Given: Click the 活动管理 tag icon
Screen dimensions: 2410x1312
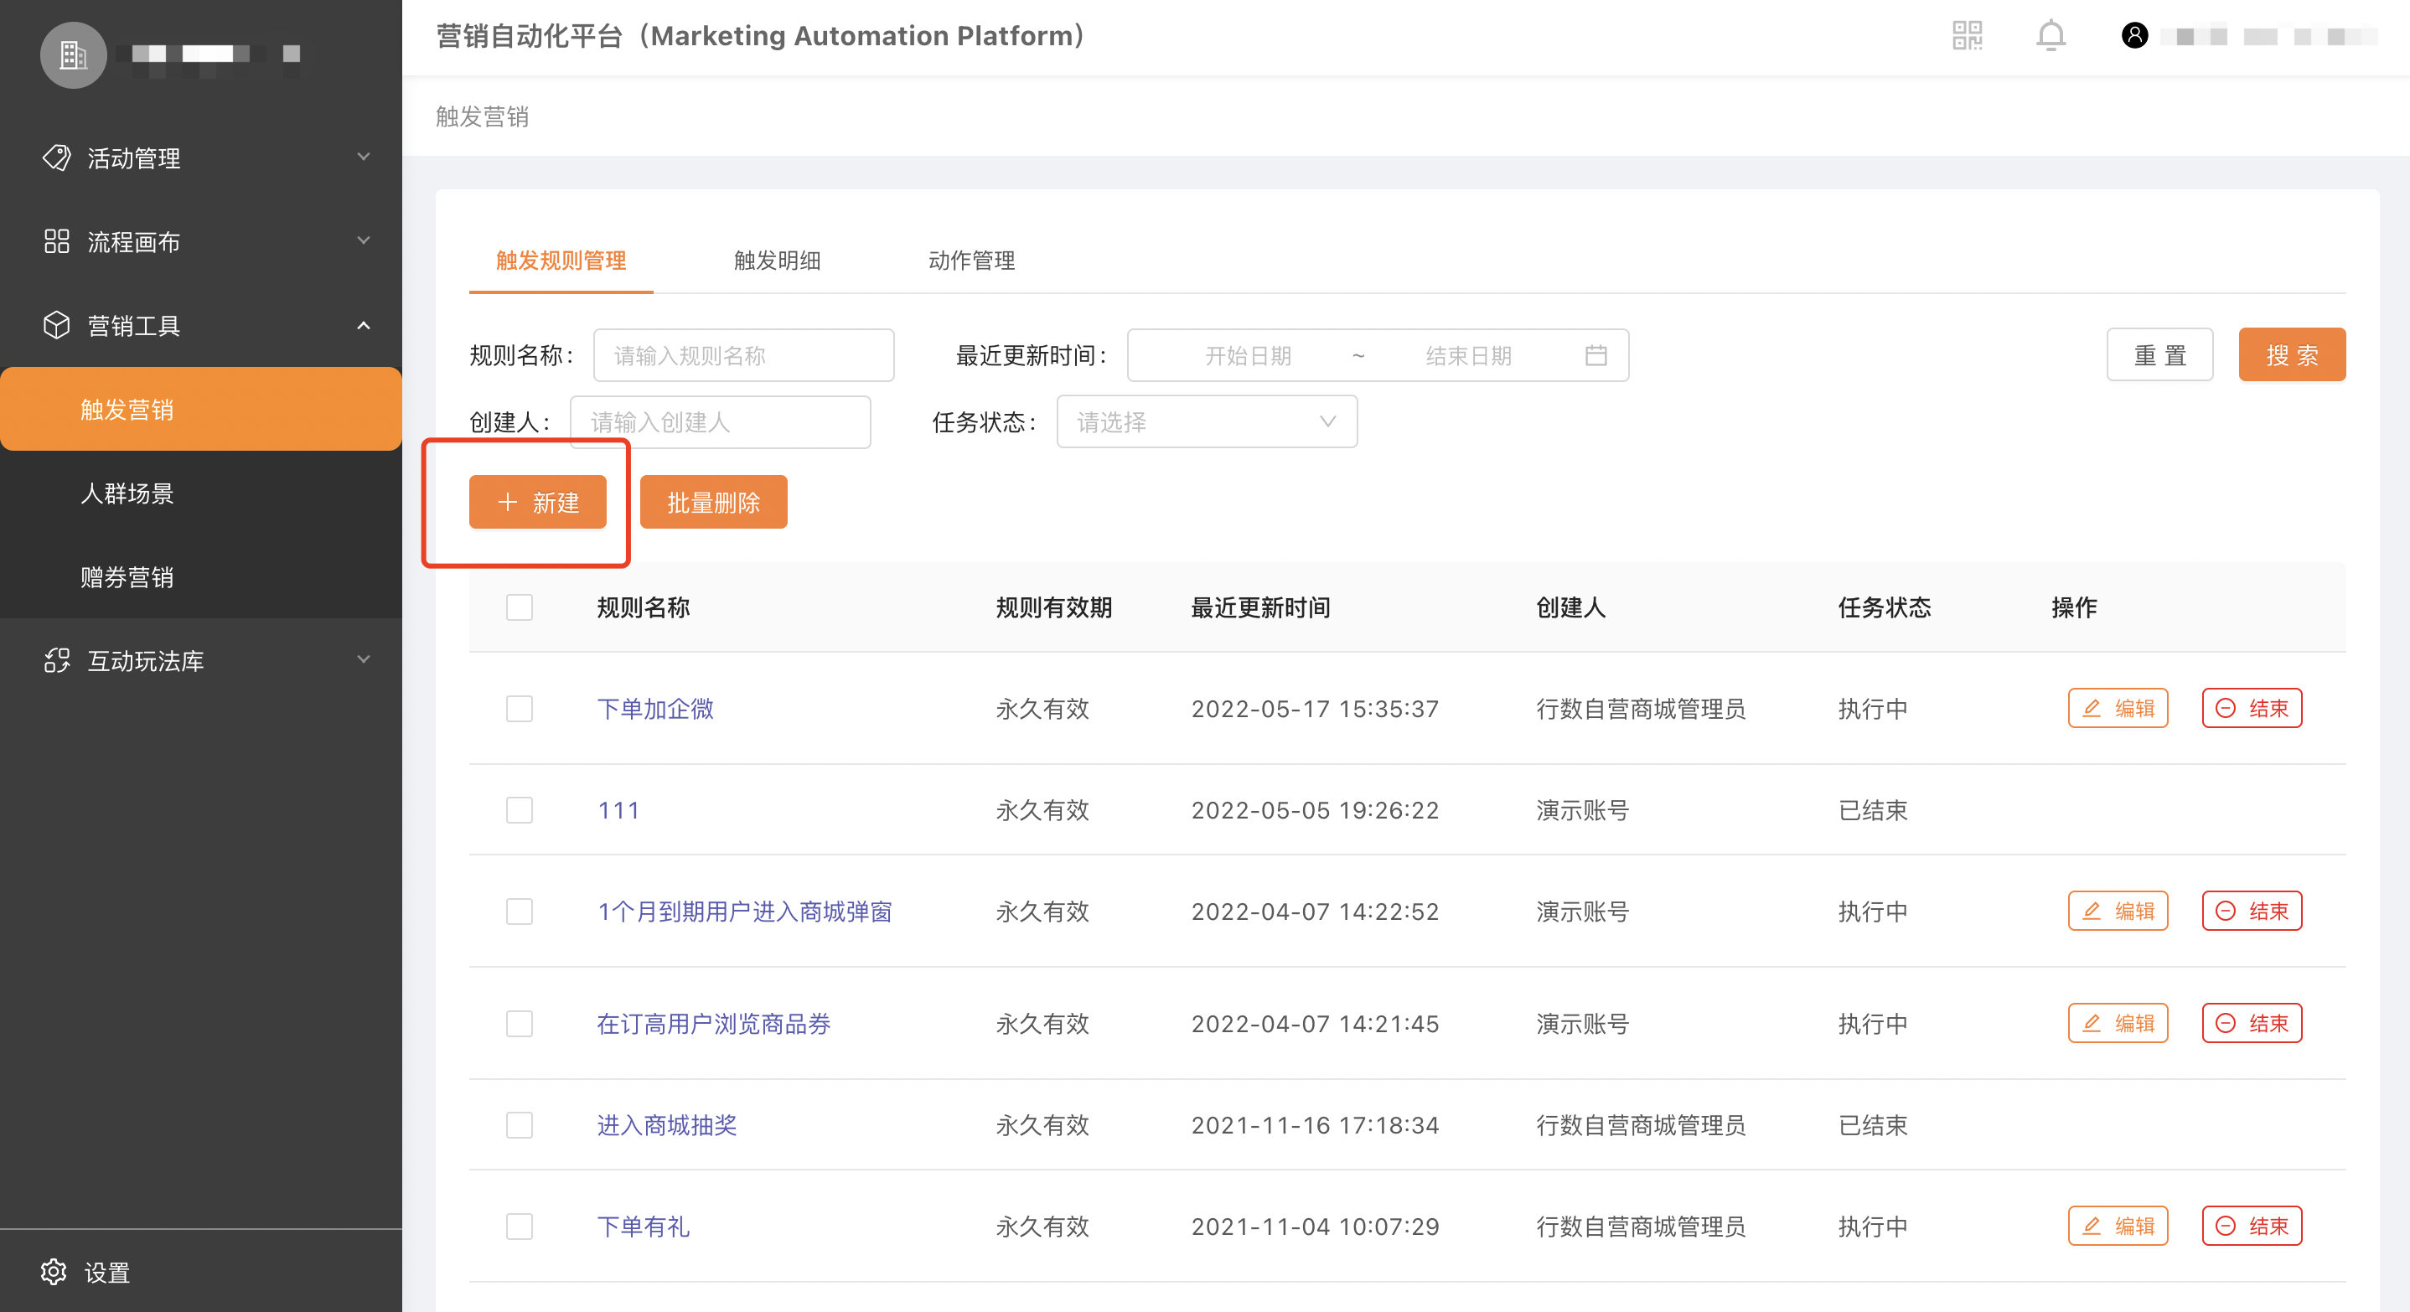Looking at the screenshot, I should tap(56, 158).
